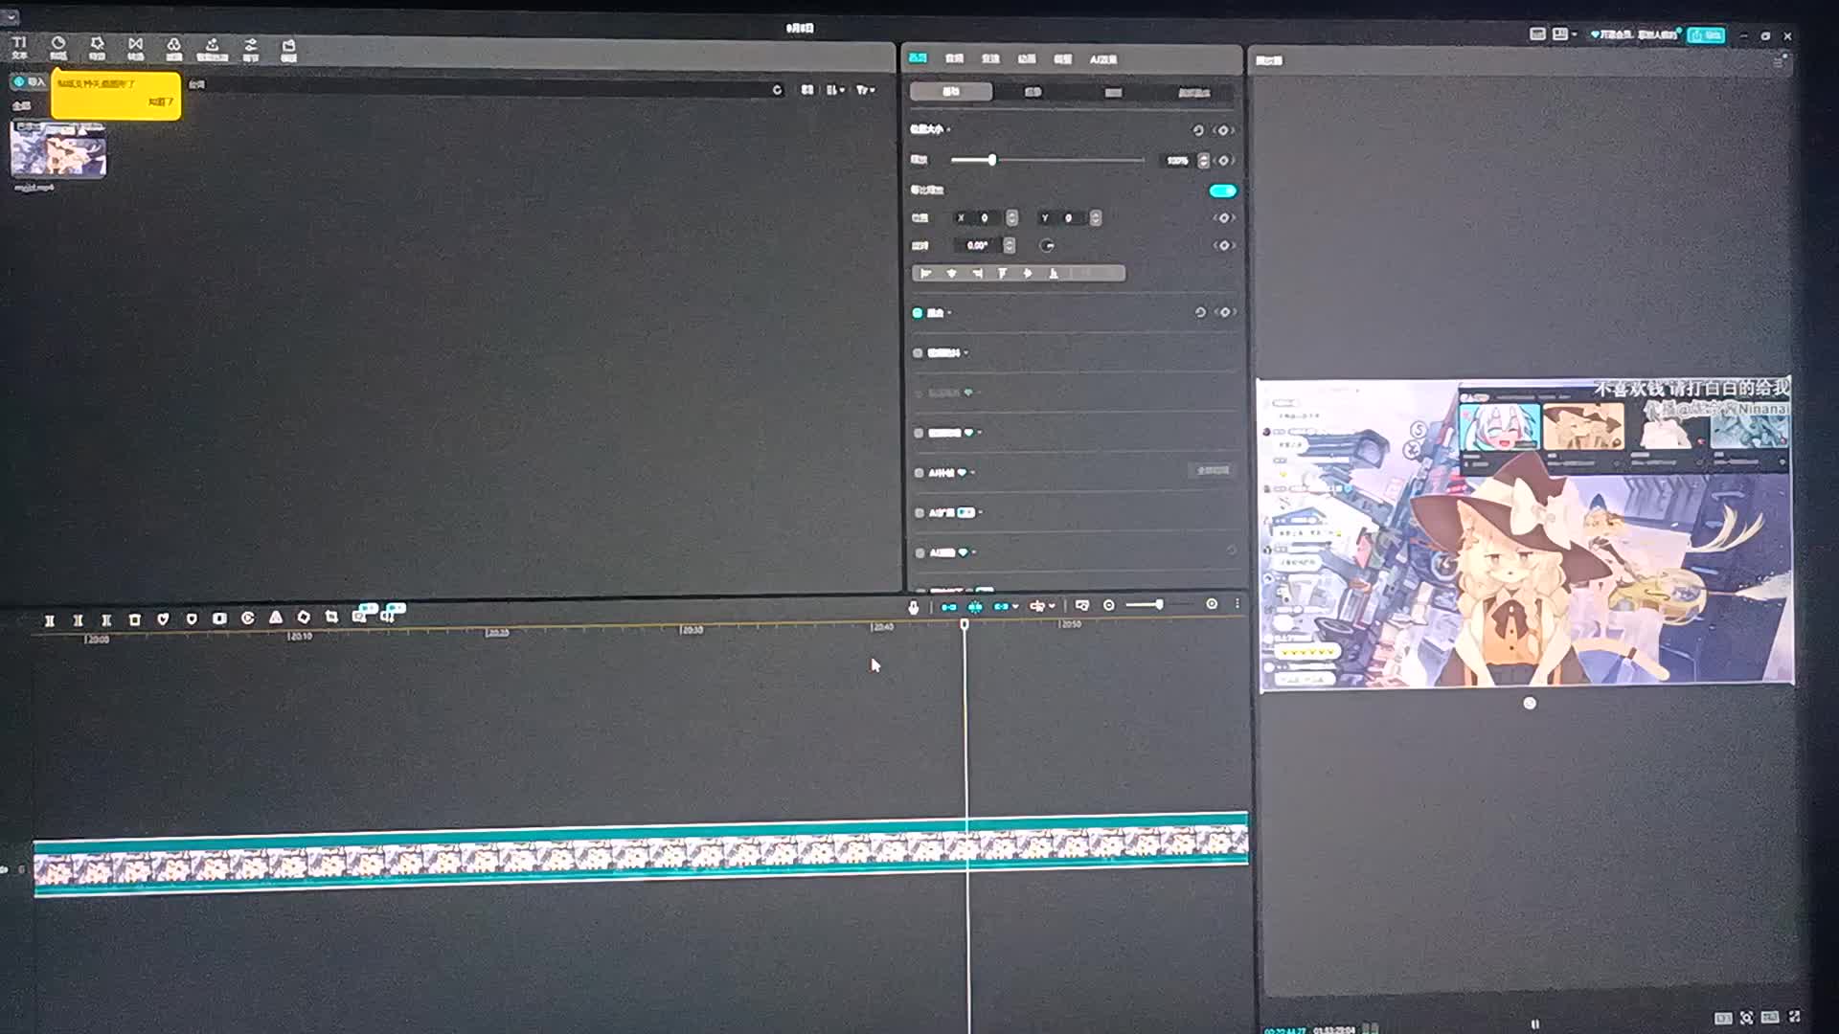Click reset icon for position and size section
1839x1034 pixels.
[x=1197, y=130]
